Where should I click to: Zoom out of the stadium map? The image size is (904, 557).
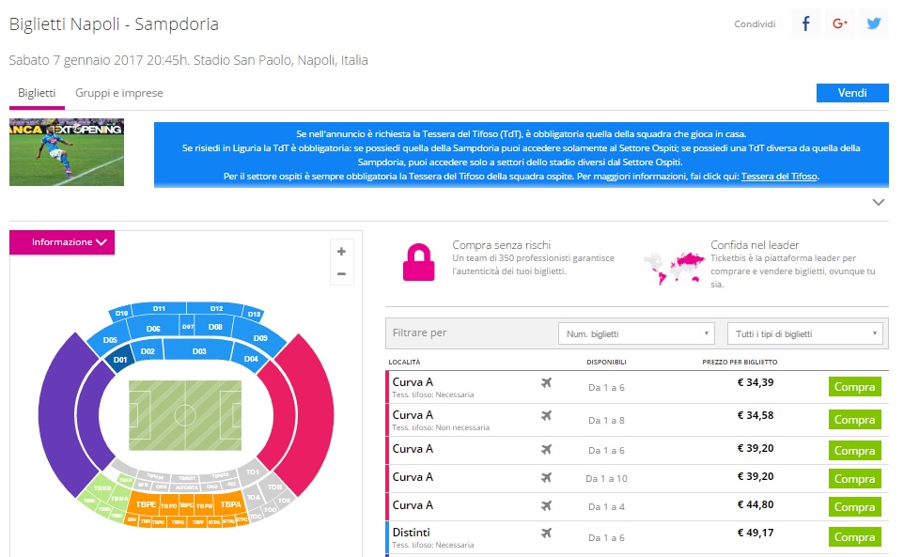(x=341, y=274)
